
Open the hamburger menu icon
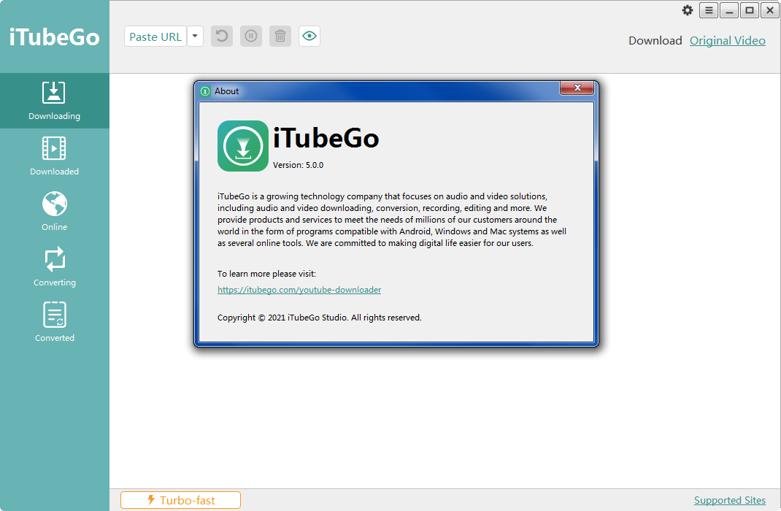coord(709,10)
